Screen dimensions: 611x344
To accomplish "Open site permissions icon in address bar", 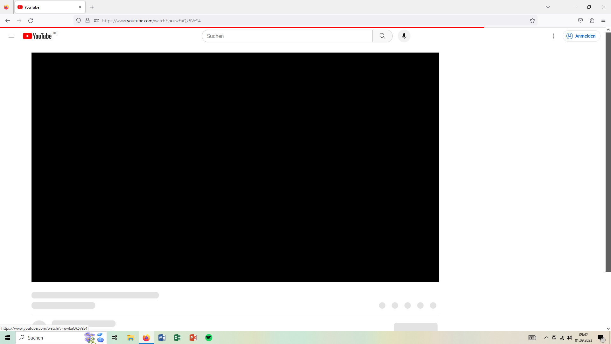I will (x=96, y=21).
